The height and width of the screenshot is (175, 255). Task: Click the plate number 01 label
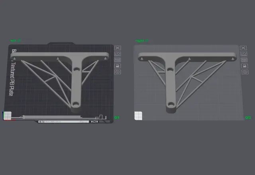[117, 118]
